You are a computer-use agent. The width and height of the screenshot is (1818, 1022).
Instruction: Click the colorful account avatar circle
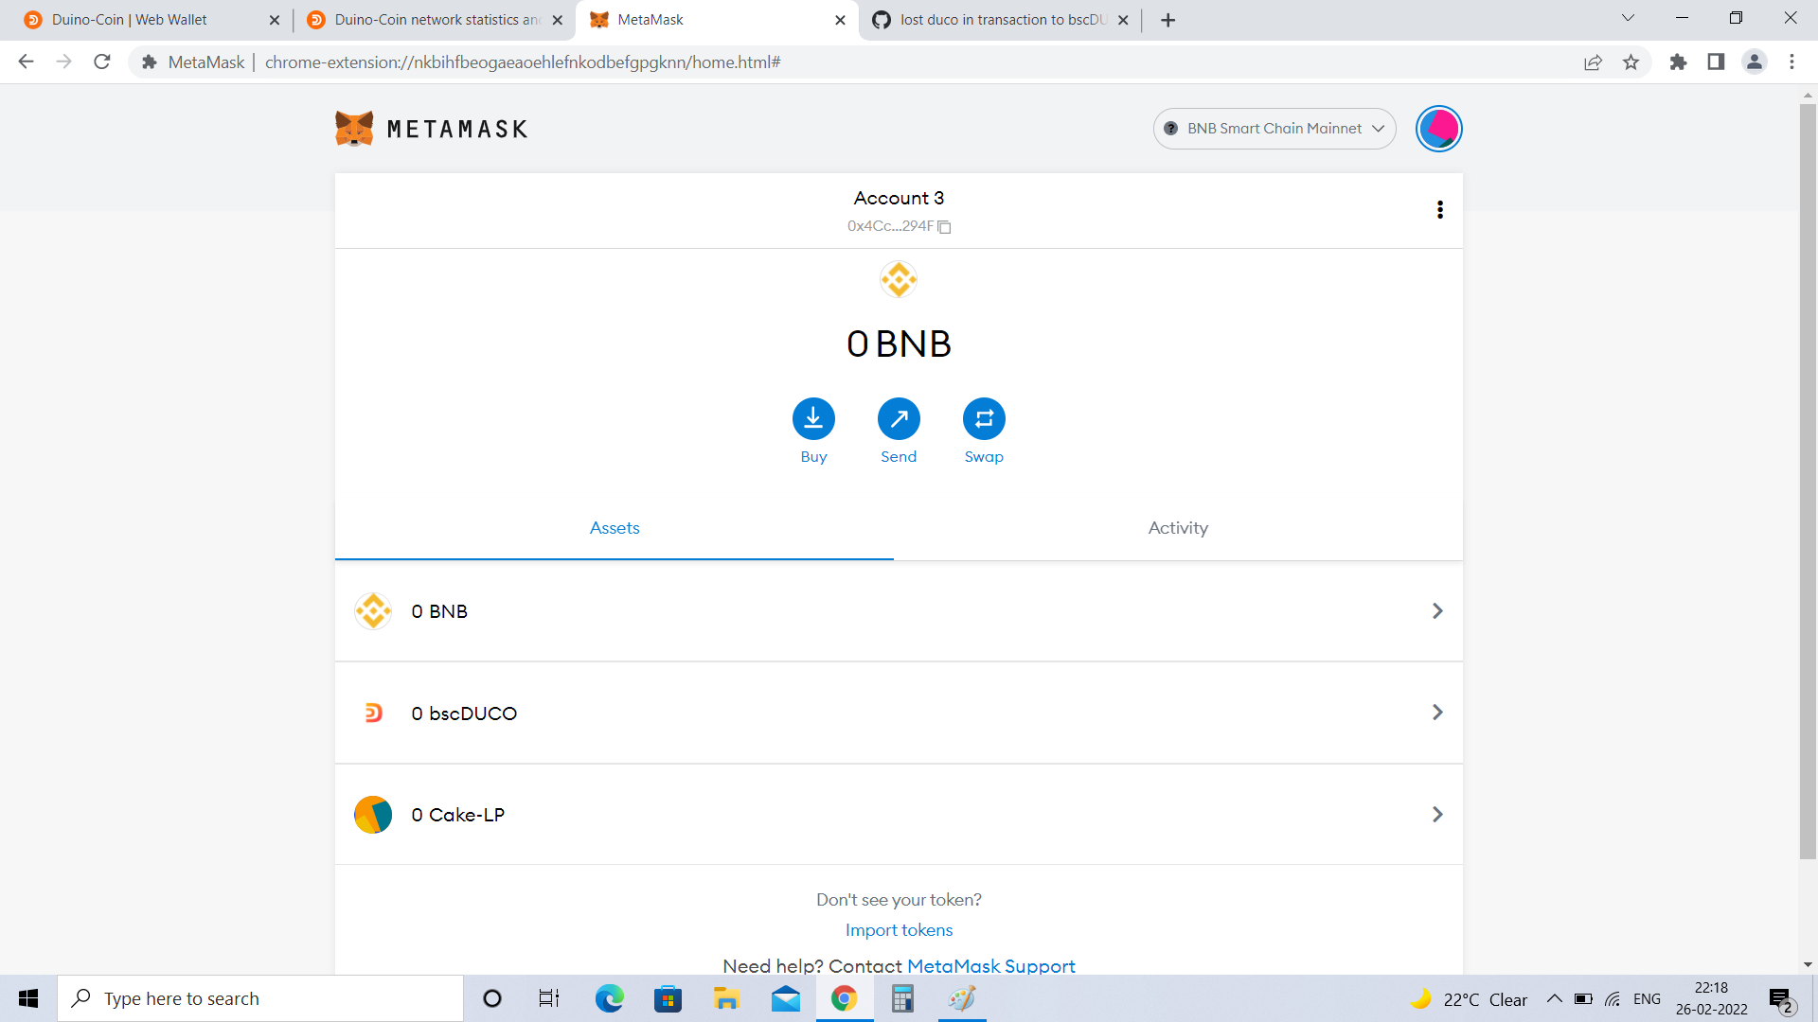tap(1438, 128)
